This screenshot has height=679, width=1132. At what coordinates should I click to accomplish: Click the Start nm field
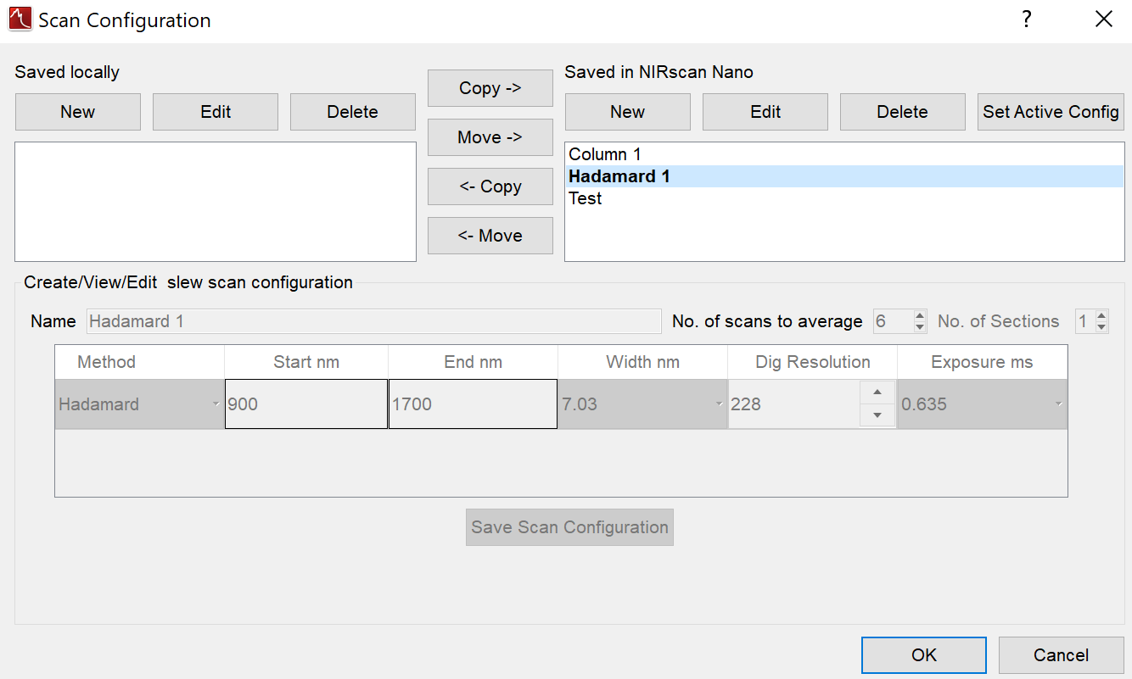(306, 404)
